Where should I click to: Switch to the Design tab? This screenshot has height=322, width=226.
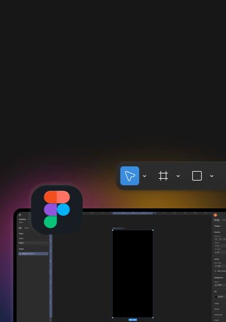pos(217,220)
